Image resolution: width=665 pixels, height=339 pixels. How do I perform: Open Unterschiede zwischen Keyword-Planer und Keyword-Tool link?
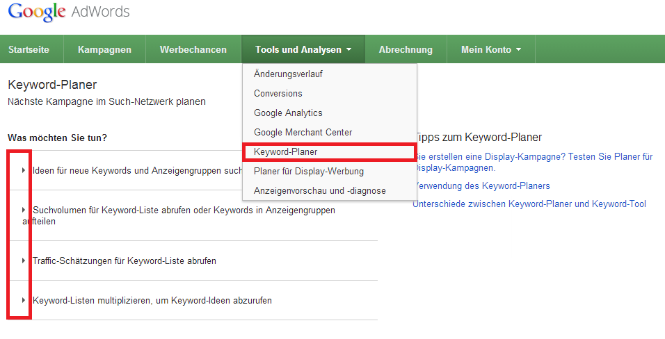529,204
